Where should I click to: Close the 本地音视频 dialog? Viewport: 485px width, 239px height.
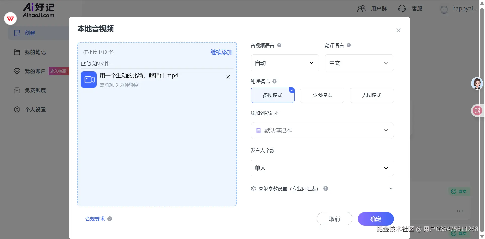398,30
